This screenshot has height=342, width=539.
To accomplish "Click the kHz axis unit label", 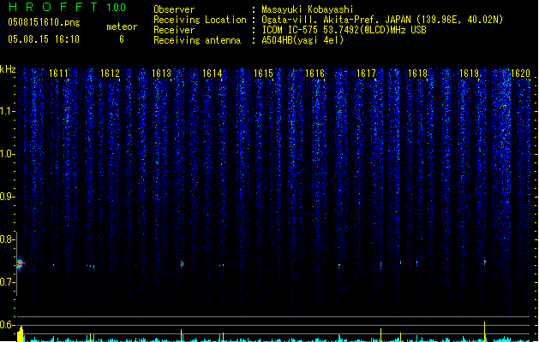I will point(8,69).
